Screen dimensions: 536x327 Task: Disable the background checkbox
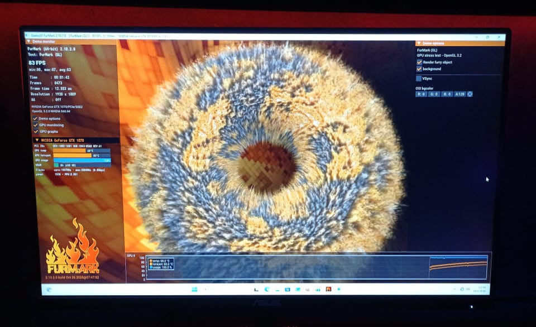tap(419, 69)
